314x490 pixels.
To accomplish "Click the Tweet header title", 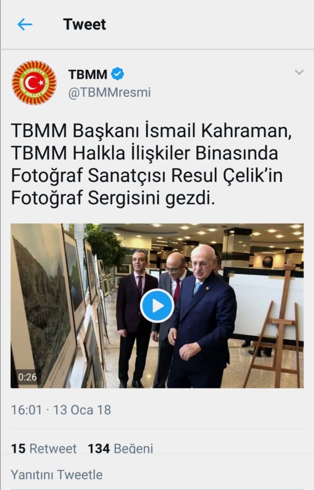I will [x=85, y=24].
